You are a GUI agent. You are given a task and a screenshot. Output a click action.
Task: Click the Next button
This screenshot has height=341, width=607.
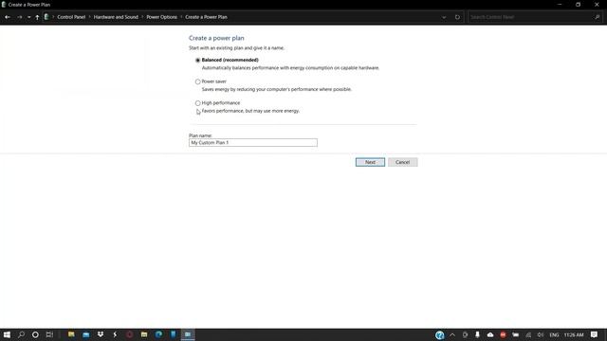(x=370, y=162)
